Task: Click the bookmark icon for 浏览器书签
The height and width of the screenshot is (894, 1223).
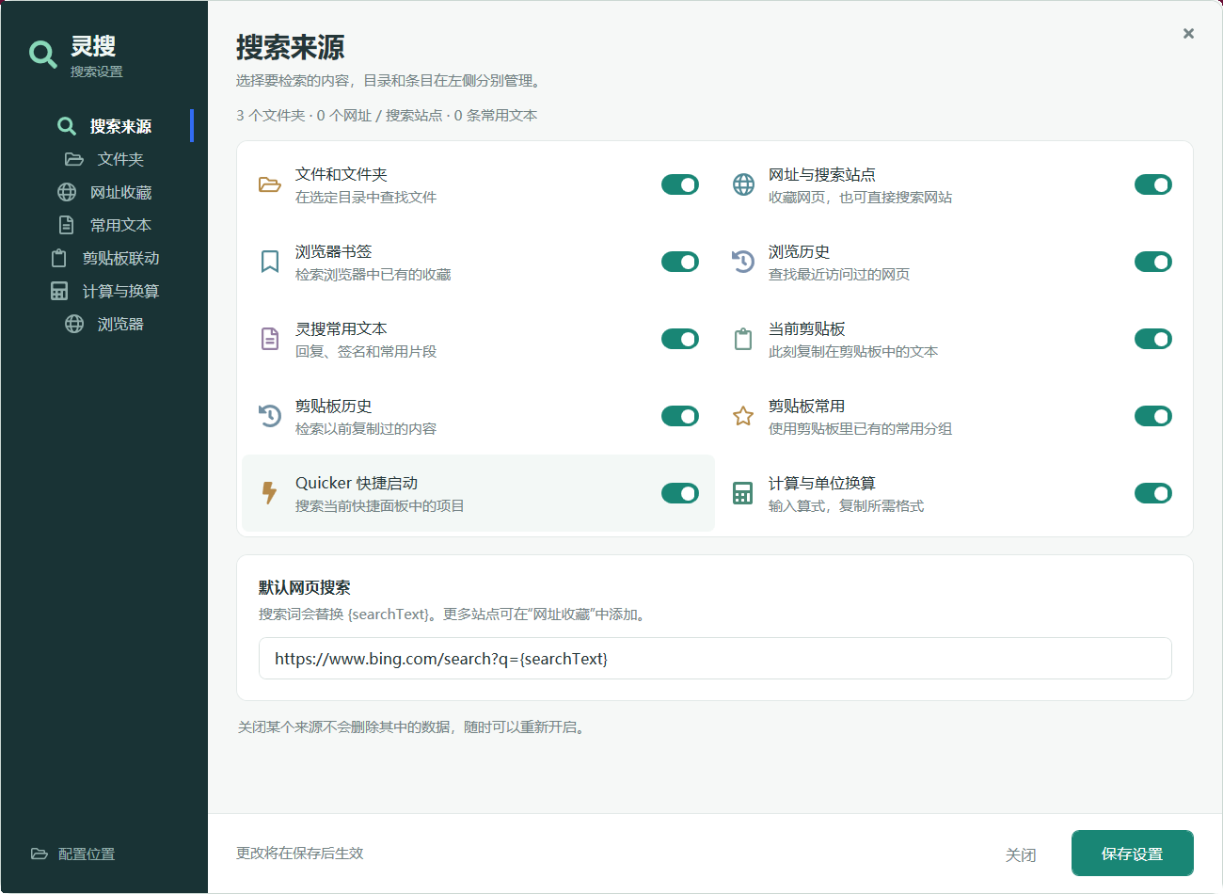Action: pos(270,262)
